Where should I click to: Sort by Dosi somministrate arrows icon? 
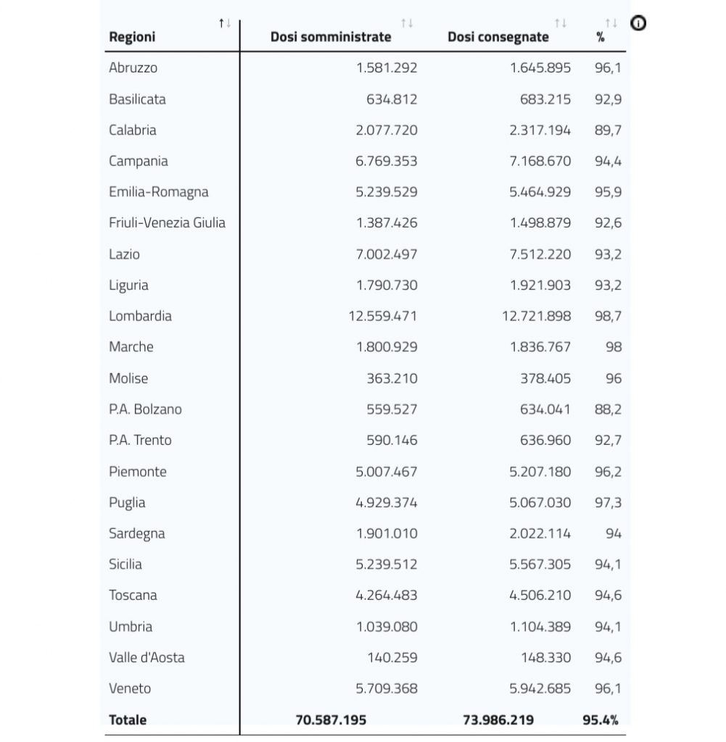(x=407, y=22)
